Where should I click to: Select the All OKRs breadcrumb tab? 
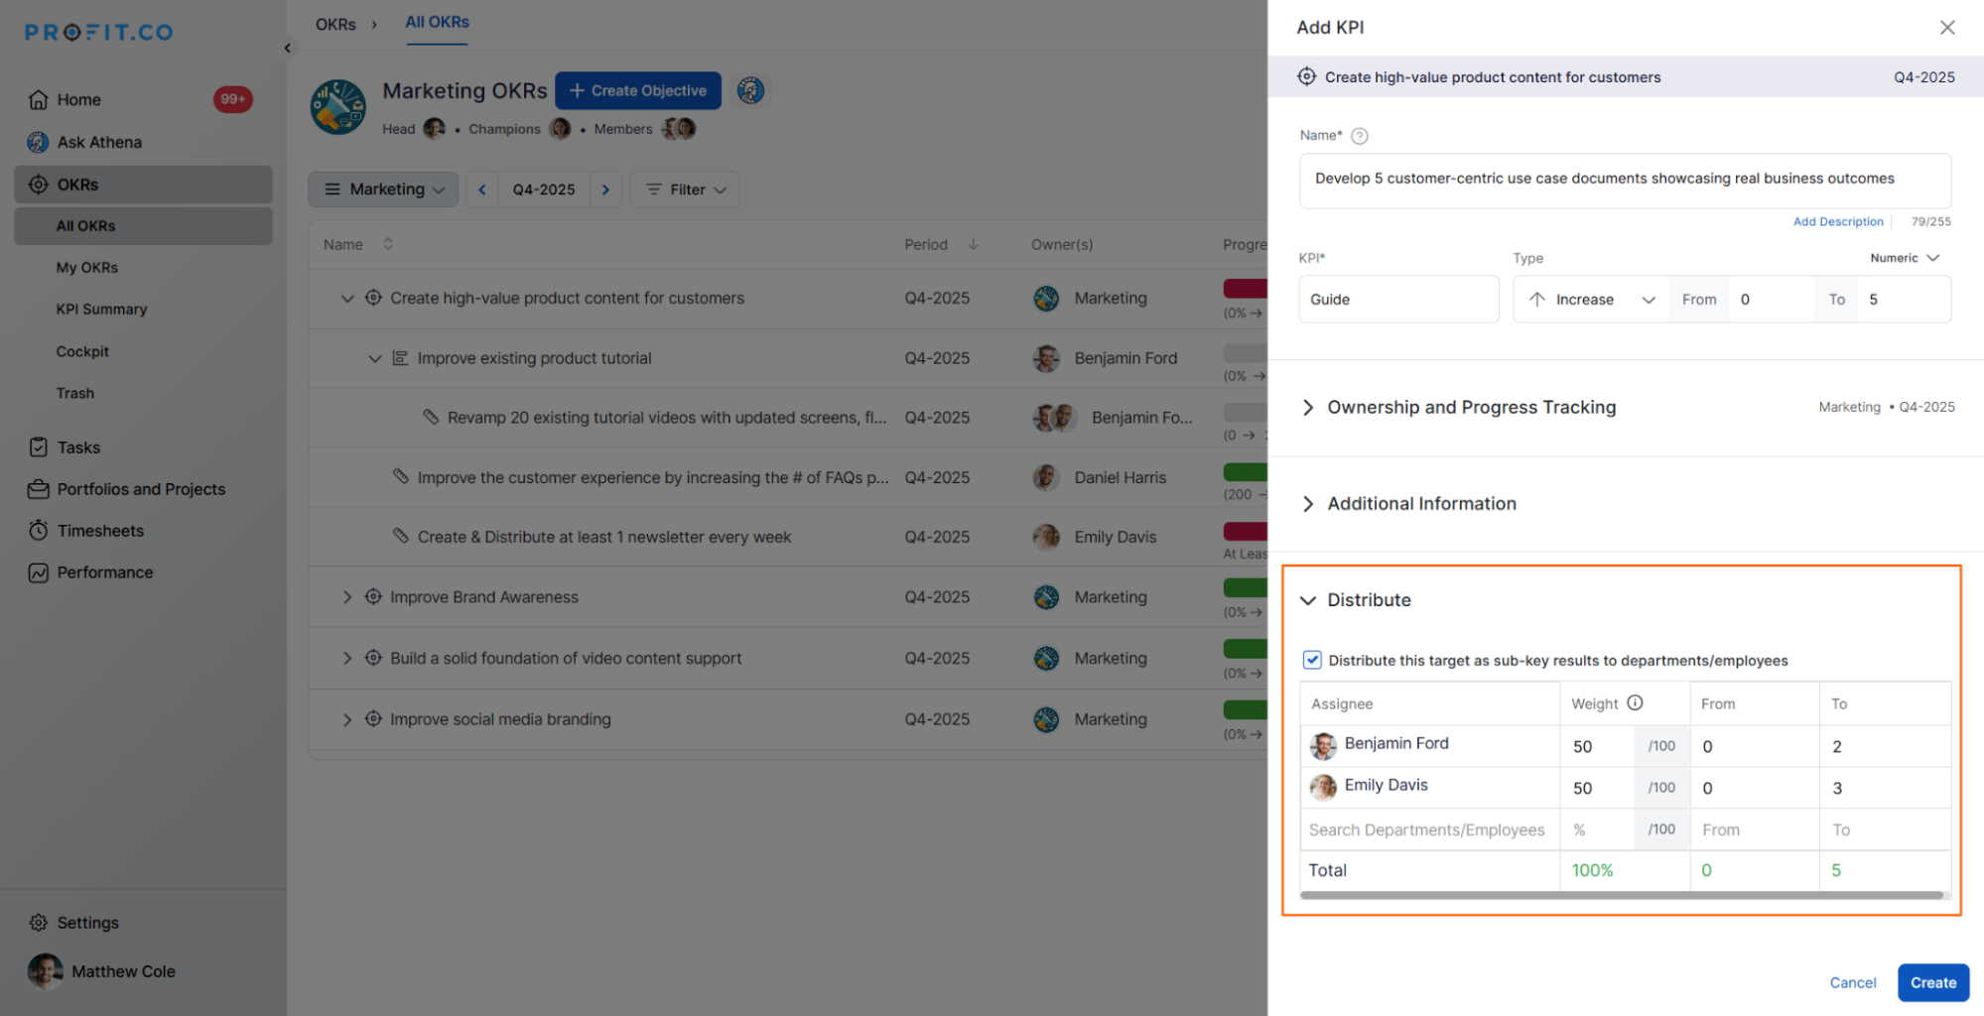click(x=437, y=22)
